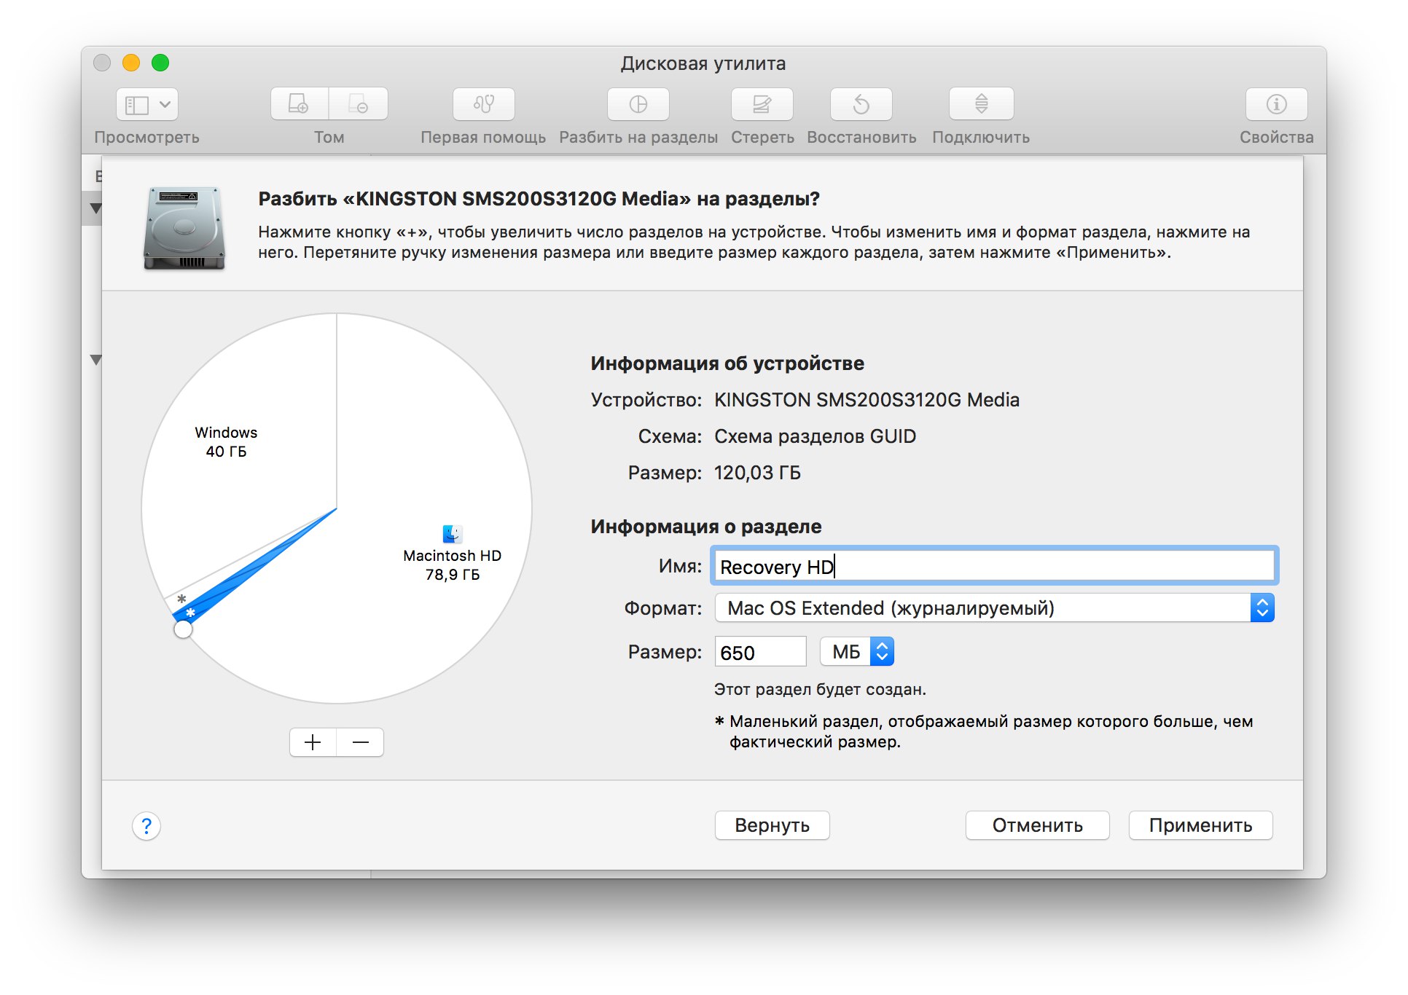Click the Add Volume toolbar icon
Screen dimensions: 1408x995
pyautogui.click(x=300, y=104)
